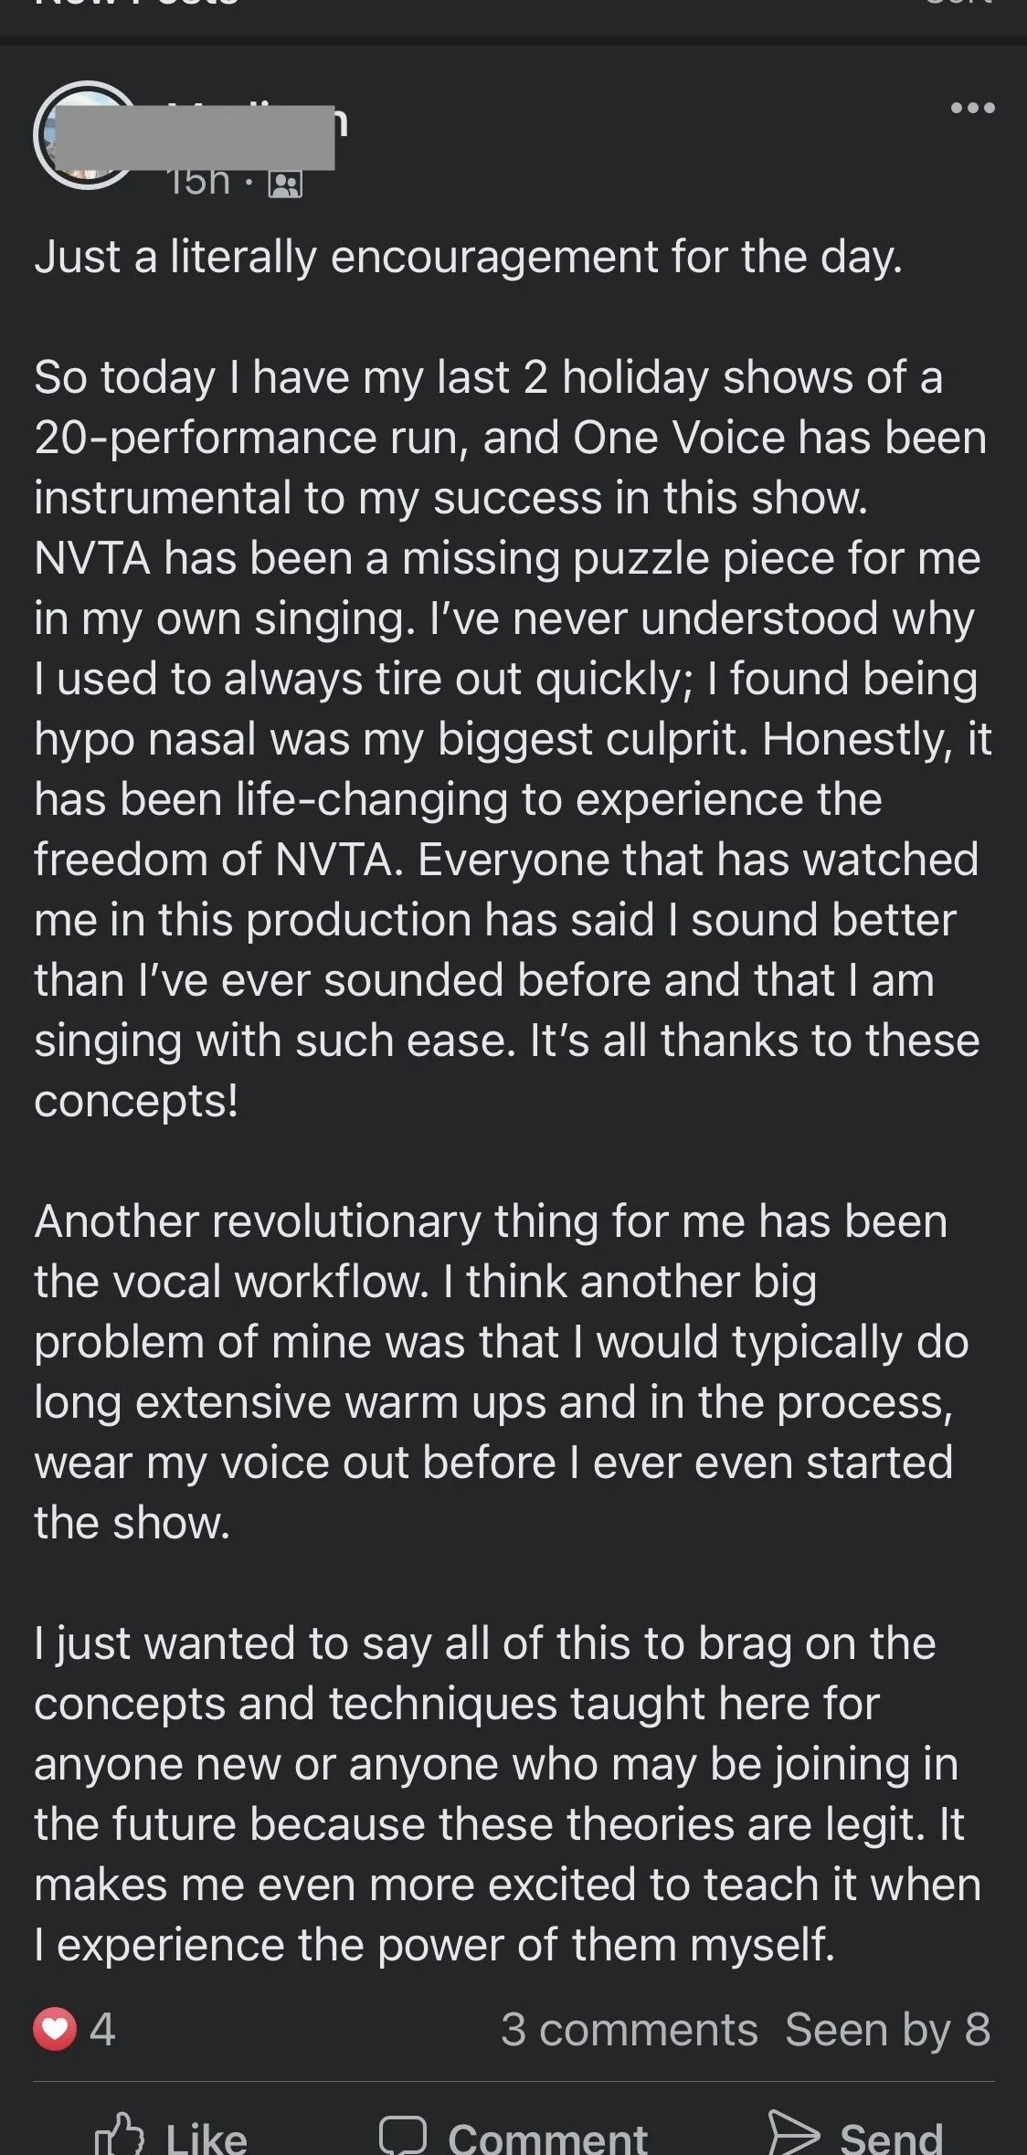The height and width of the screenshot is (2155, 1027).
Task: Open the three-dot post options menu
Action: [x=972, y=109]
